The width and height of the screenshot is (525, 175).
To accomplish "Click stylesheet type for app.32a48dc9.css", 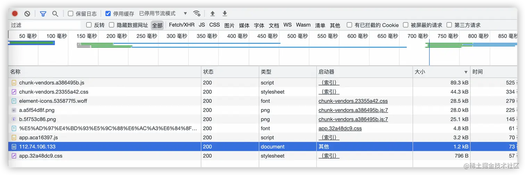I will pos(273,156).
